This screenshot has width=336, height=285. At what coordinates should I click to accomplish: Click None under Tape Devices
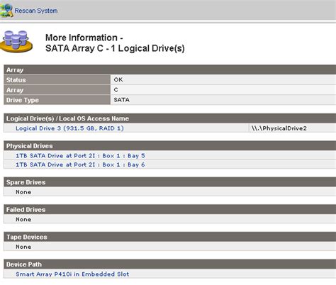point(23,247)
